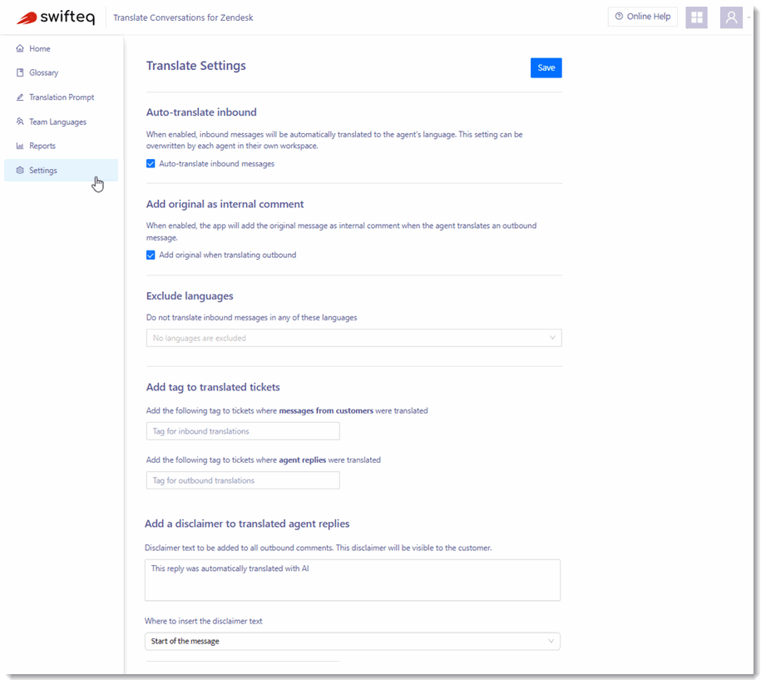Click the Home icon in sidebar
This screenshot has height=680, width=761.
20,48
